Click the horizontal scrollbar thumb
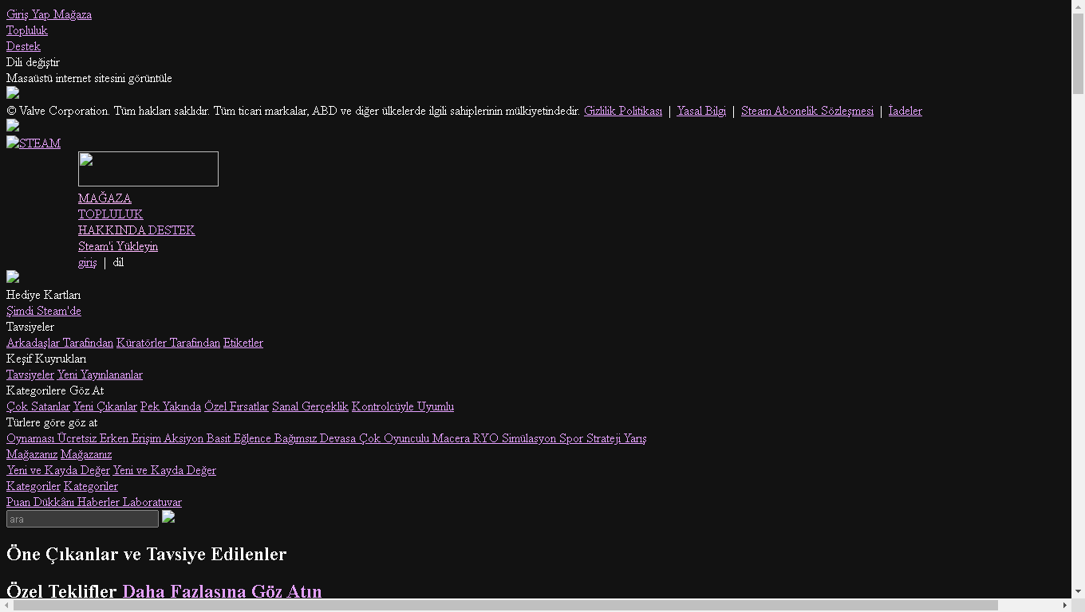The width and height of the screenshot is (1085, 612). 506,605
